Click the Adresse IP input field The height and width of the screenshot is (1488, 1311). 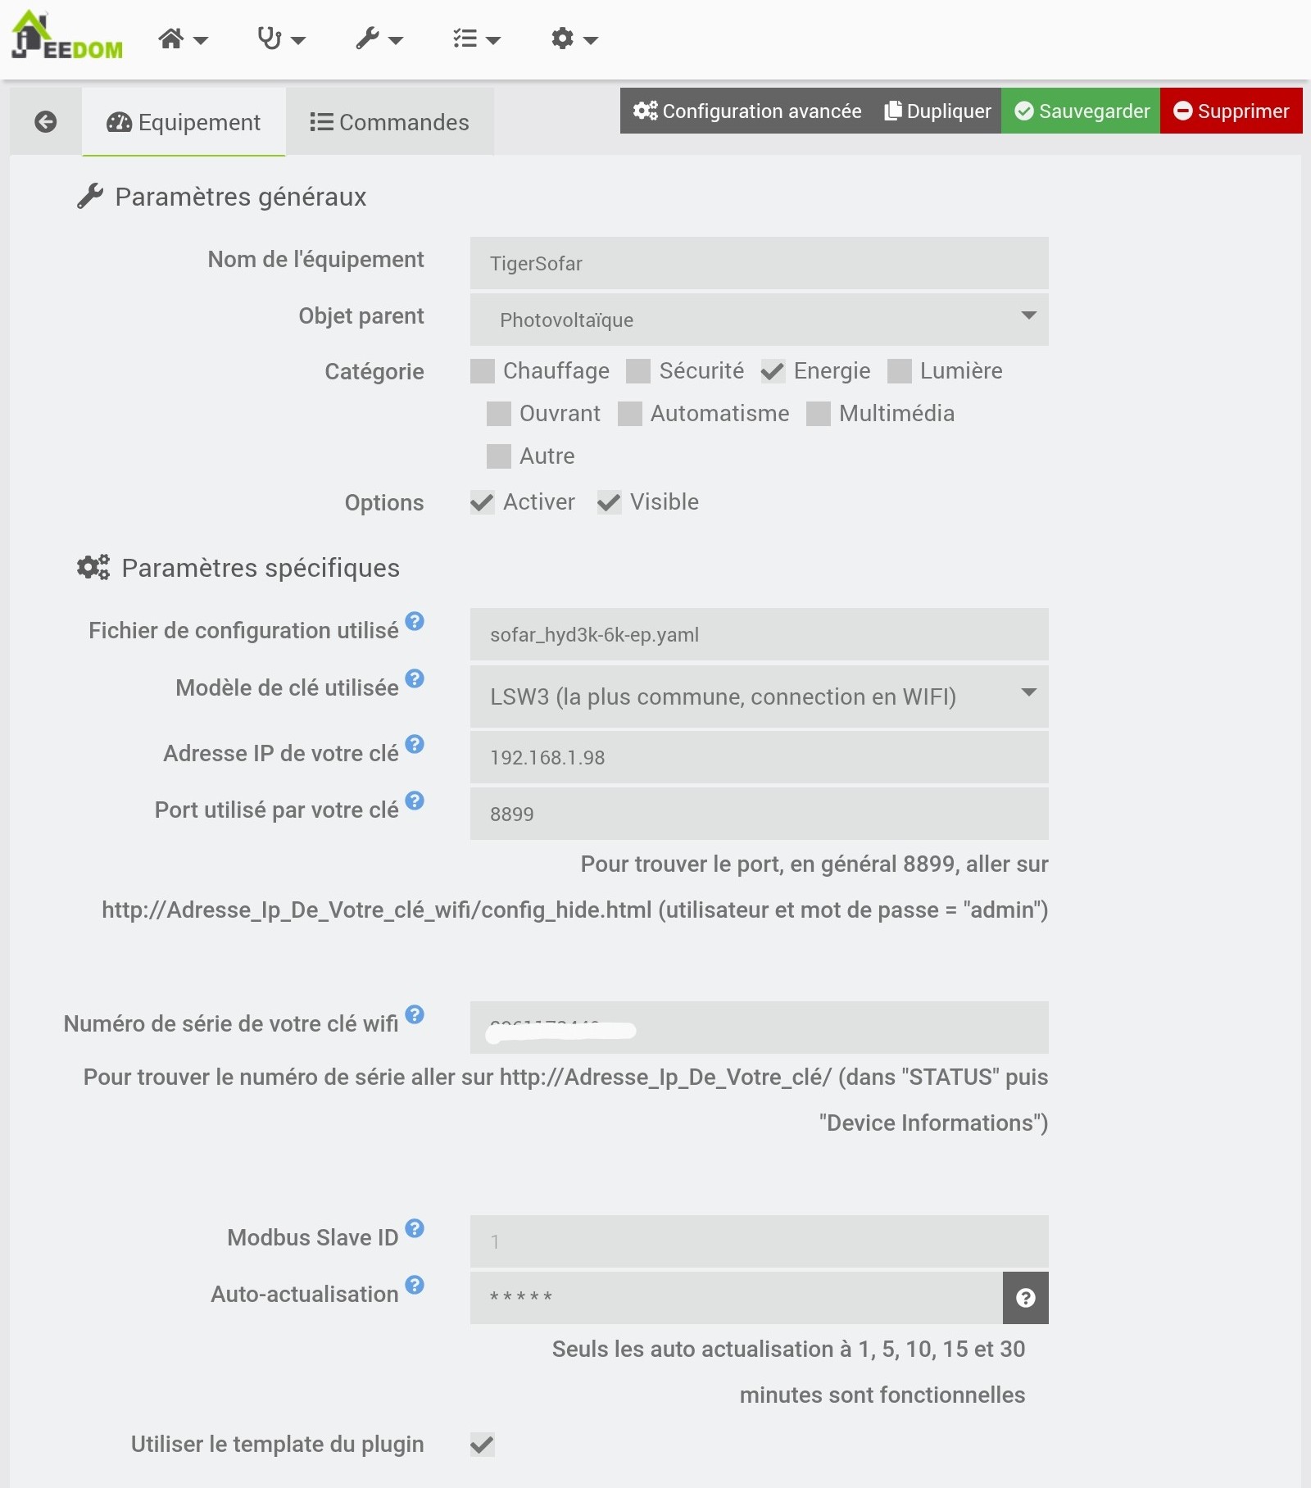click(x=759, y=757)
